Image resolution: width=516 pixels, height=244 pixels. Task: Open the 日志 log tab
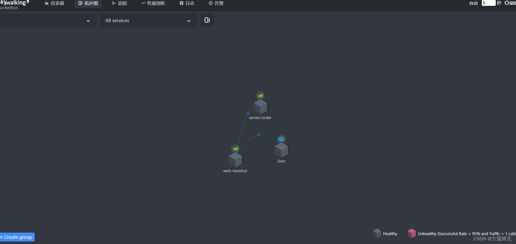[187, 3]
